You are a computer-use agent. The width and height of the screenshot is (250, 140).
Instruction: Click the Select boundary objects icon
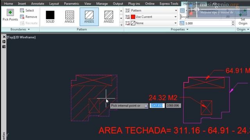click(22, 10)
